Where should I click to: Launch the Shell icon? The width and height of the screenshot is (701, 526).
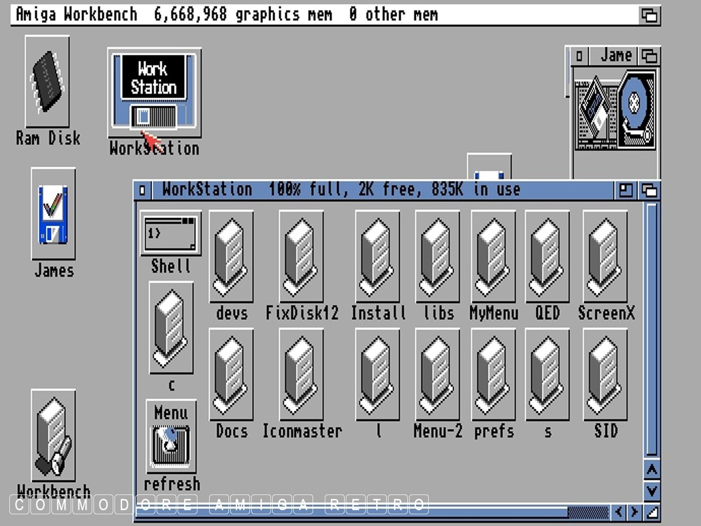pyautogui.click(x=171, y=234)
